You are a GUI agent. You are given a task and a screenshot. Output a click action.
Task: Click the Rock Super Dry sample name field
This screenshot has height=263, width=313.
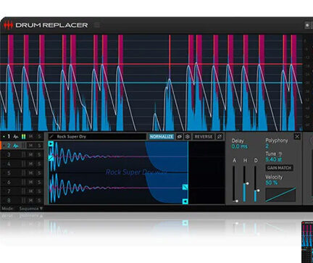coord(97,137)
